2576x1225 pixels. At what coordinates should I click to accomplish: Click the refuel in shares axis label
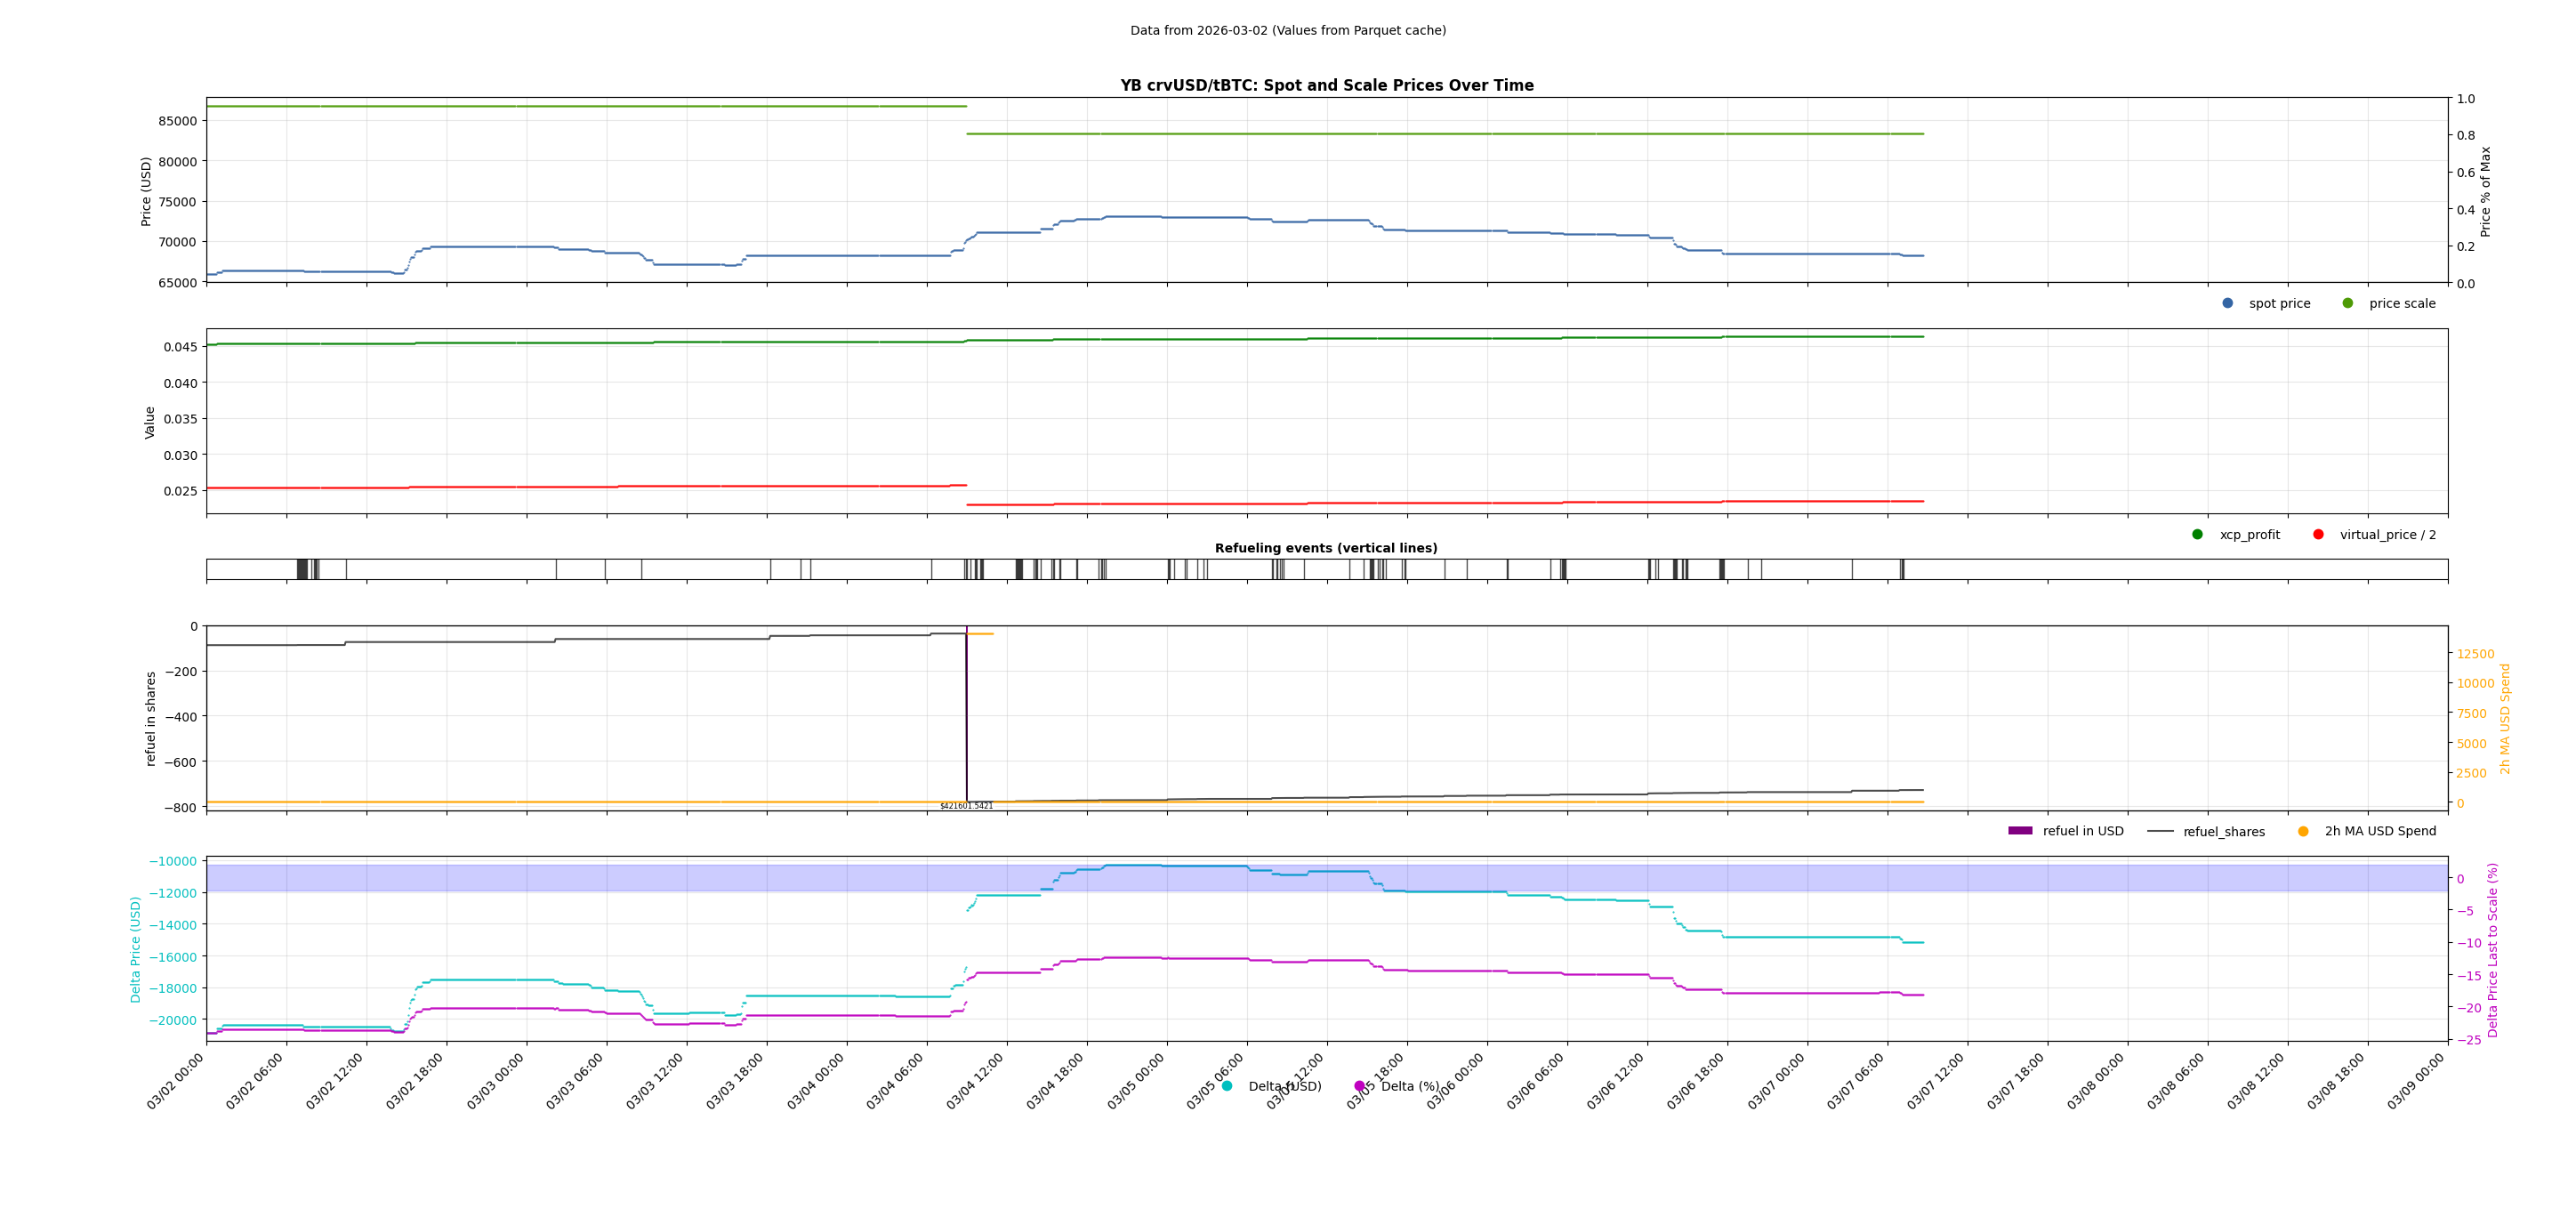[151, 718]
